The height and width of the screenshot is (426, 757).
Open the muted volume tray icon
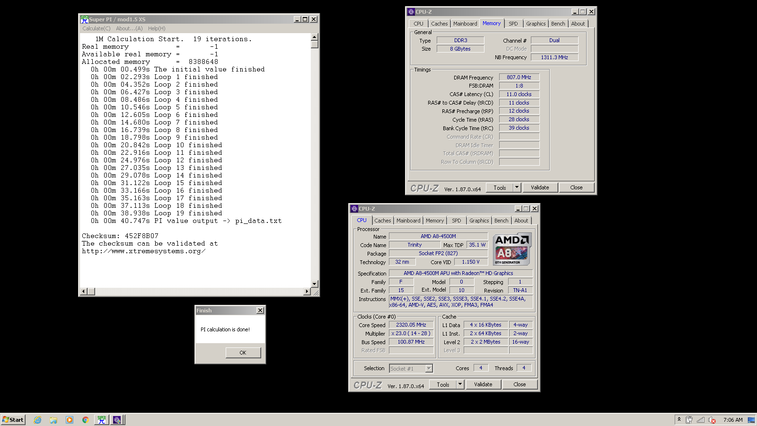coord(712,420)
